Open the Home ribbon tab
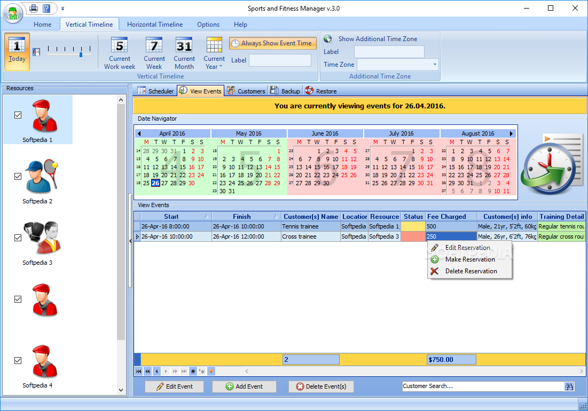The height and width of the screenshot is (411, 588). coord(42,25)
